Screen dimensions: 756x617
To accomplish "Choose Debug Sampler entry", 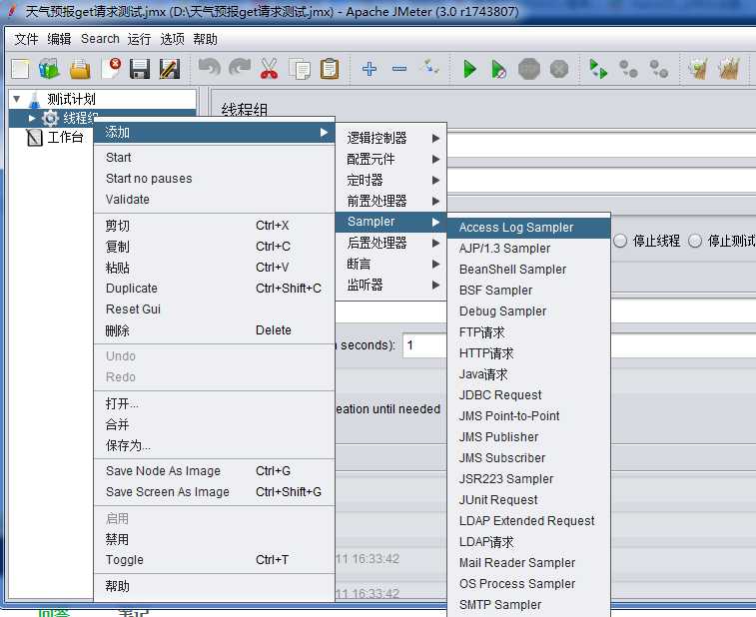I will (529, 310).
